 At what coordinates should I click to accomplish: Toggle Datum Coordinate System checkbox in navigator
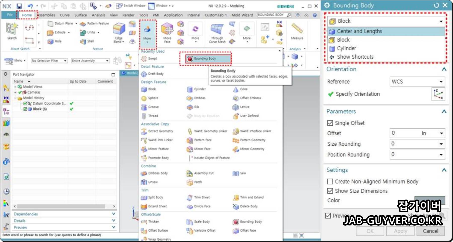pos(25,104)
